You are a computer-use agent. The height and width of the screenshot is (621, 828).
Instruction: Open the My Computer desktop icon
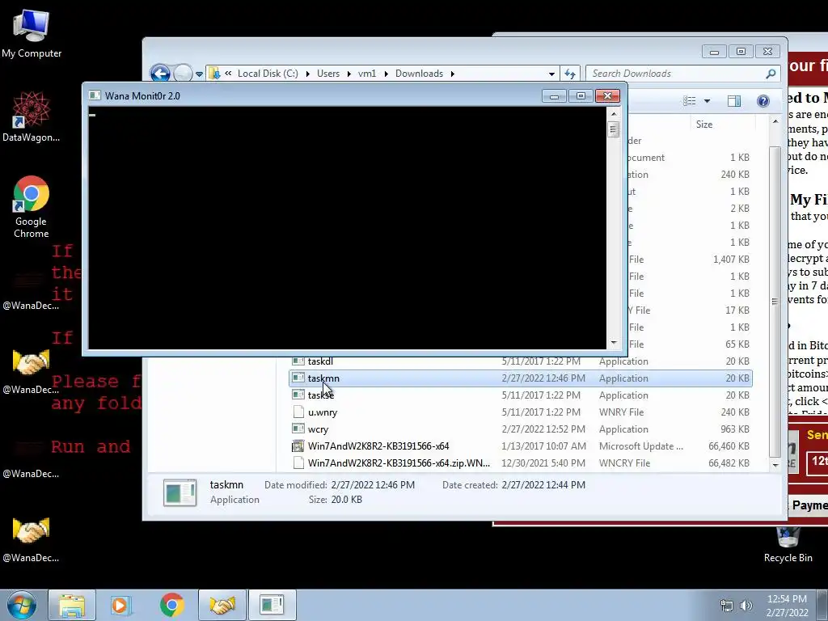coord(32,34)
